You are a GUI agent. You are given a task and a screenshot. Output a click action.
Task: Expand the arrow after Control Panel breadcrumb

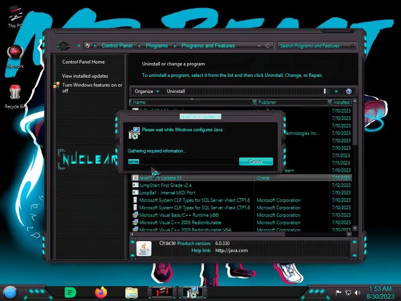pyautogui.click(x=139, y=46)
